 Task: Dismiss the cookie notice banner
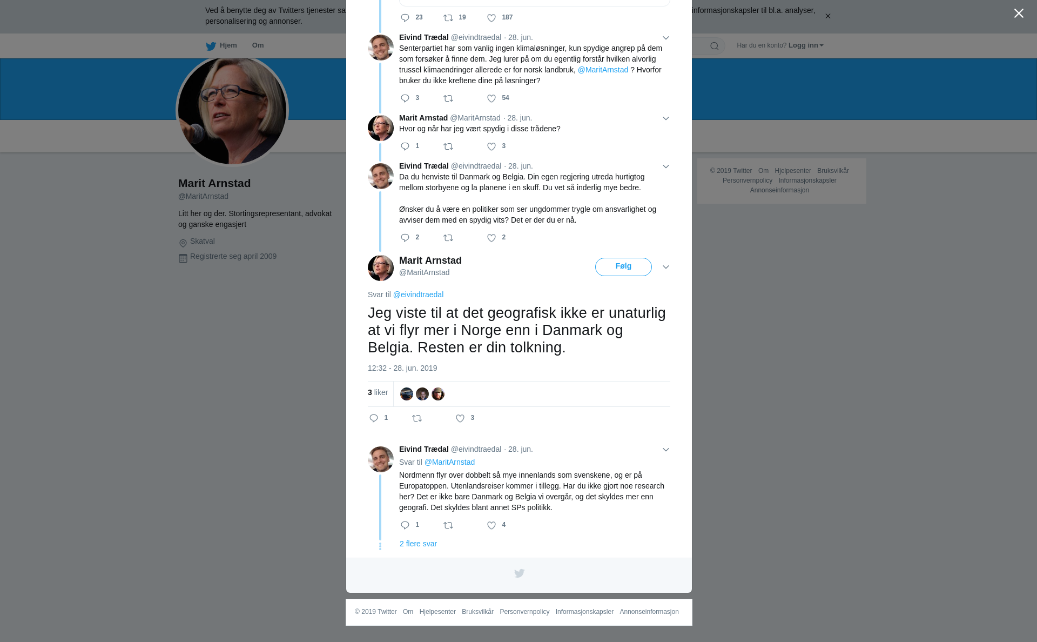click(827, 16)
